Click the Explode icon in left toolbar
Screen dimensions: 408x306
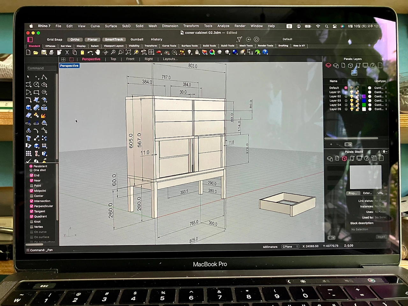click(44, 115)
